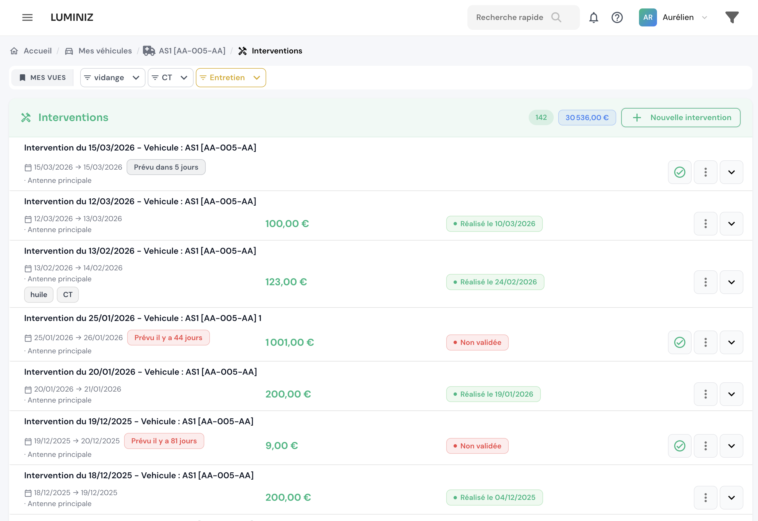This screenshot has height=521, width=758.
Task: Click the AR user avatar
Action: 647,17
